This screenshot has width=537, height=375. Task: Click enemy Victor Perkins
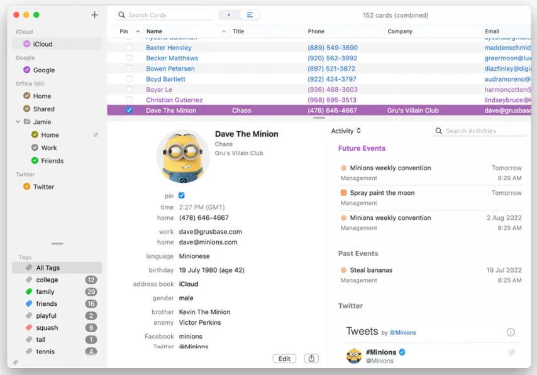coord(200,322)
